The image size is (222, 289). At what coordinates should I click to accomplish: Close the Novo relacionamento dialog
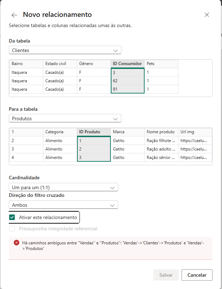(x=207, y=15)
